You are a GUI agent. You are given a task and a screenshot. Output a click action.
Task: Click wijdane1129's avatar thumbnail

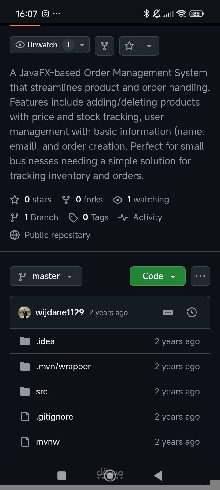click(25, 312)
